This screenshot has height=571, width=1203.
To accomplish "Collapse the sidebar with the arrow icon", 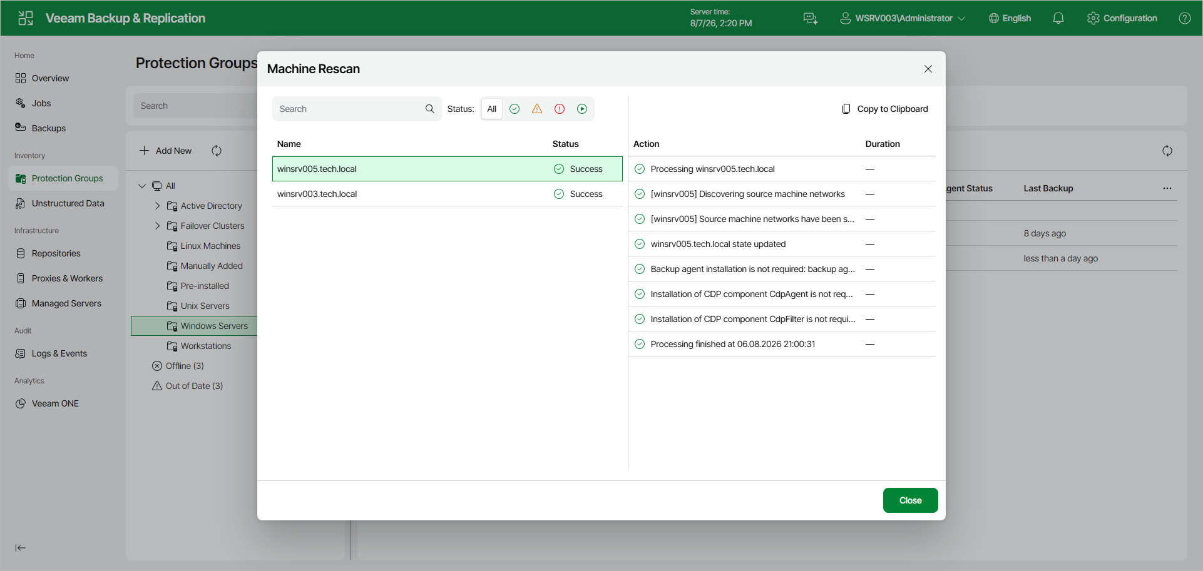I will [x=21, y=548].
